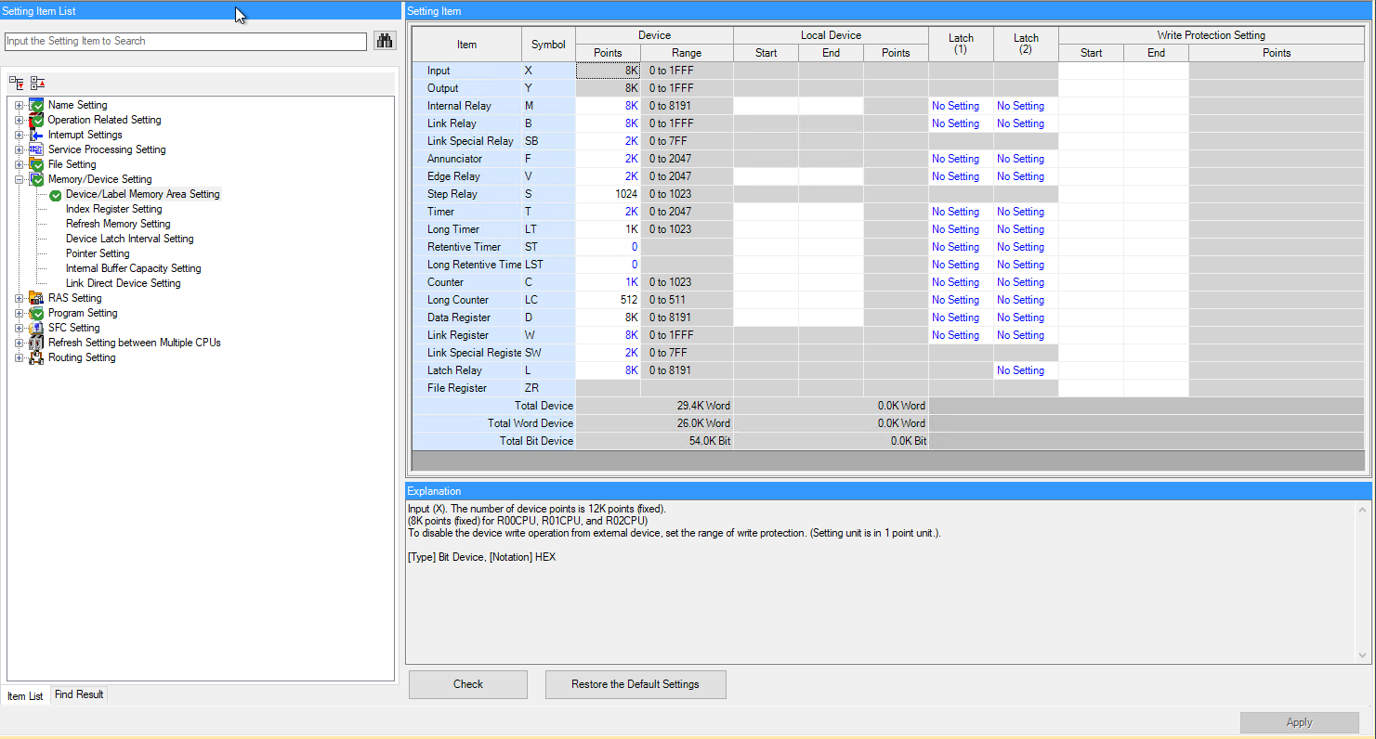The height and width of the screenshot is (739, 1376).
Task: Click the Apply button
Action: click(1299, 722)
